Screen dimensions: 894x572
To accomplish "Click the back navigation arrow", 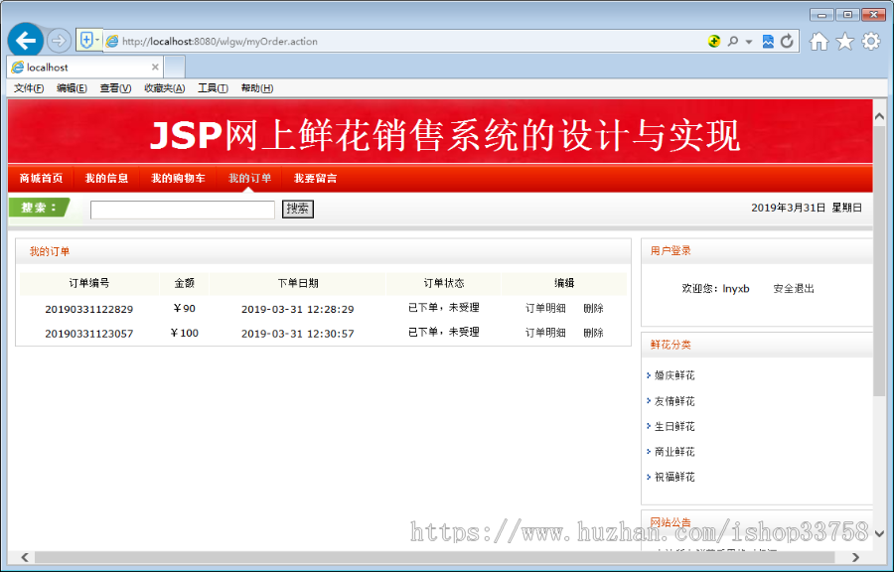I will click(27, 41).
